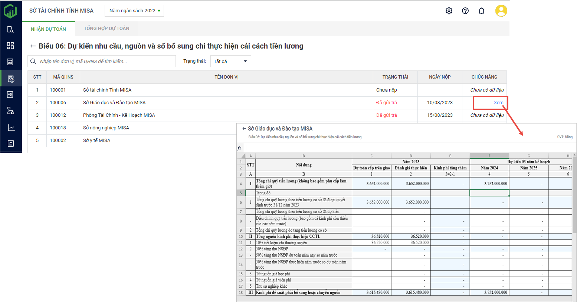577x304 pixels.
Task: Click the user avatar icon
Action: point(501,11)
